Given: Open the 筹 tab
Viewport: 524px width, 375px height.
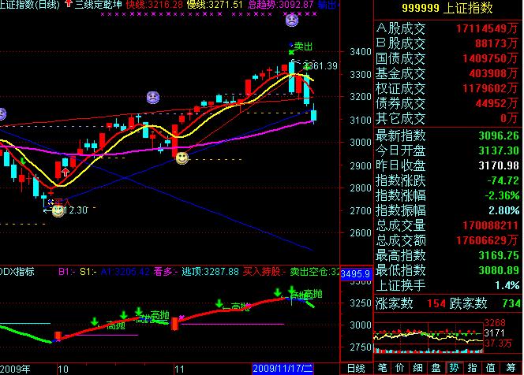Looking at the screenshot, I should point(511,368).
